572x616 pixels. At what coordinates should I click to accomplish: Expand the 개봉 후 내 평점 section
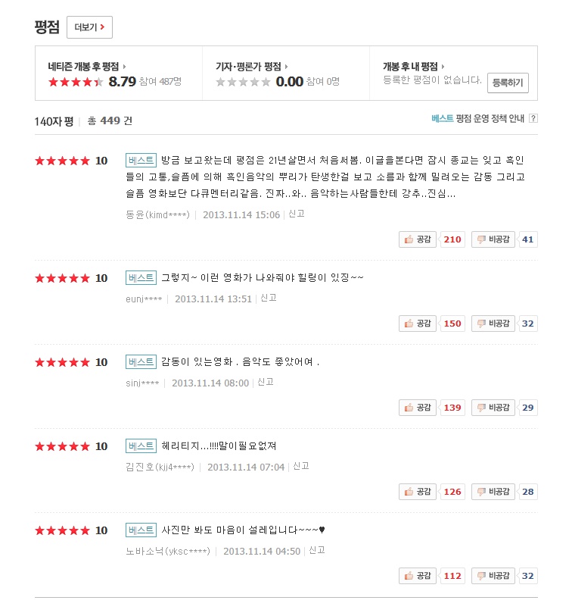413,66
